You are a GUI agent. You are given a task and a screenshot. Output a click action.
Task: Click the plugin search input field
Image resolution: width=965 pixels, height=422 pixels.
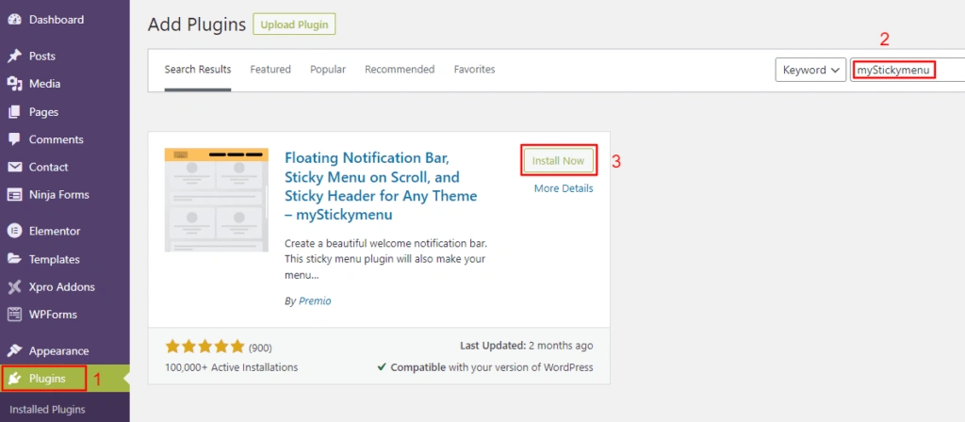point(905,70)
